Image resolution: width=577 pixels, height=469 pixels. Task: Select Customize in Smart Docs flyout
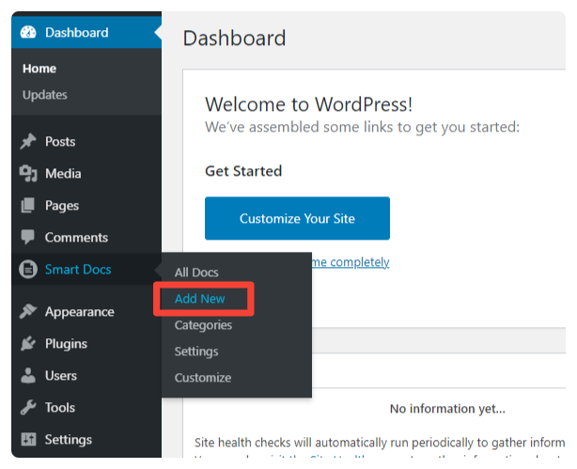click(203, 378)
